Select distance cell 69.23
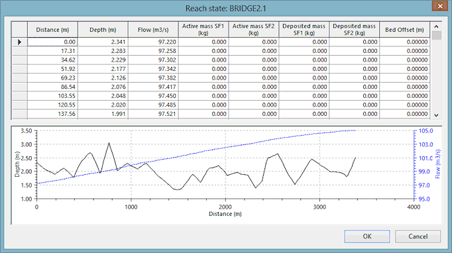This screenshot has height=253, width=452. coord(52,77)
